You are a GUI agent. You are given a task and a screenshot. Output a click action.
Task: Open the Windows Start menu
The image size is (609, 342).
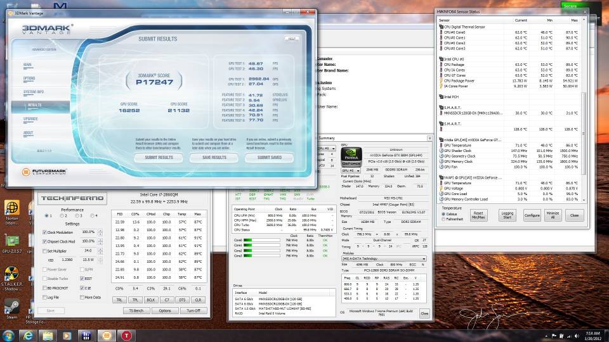coord(8,336)
